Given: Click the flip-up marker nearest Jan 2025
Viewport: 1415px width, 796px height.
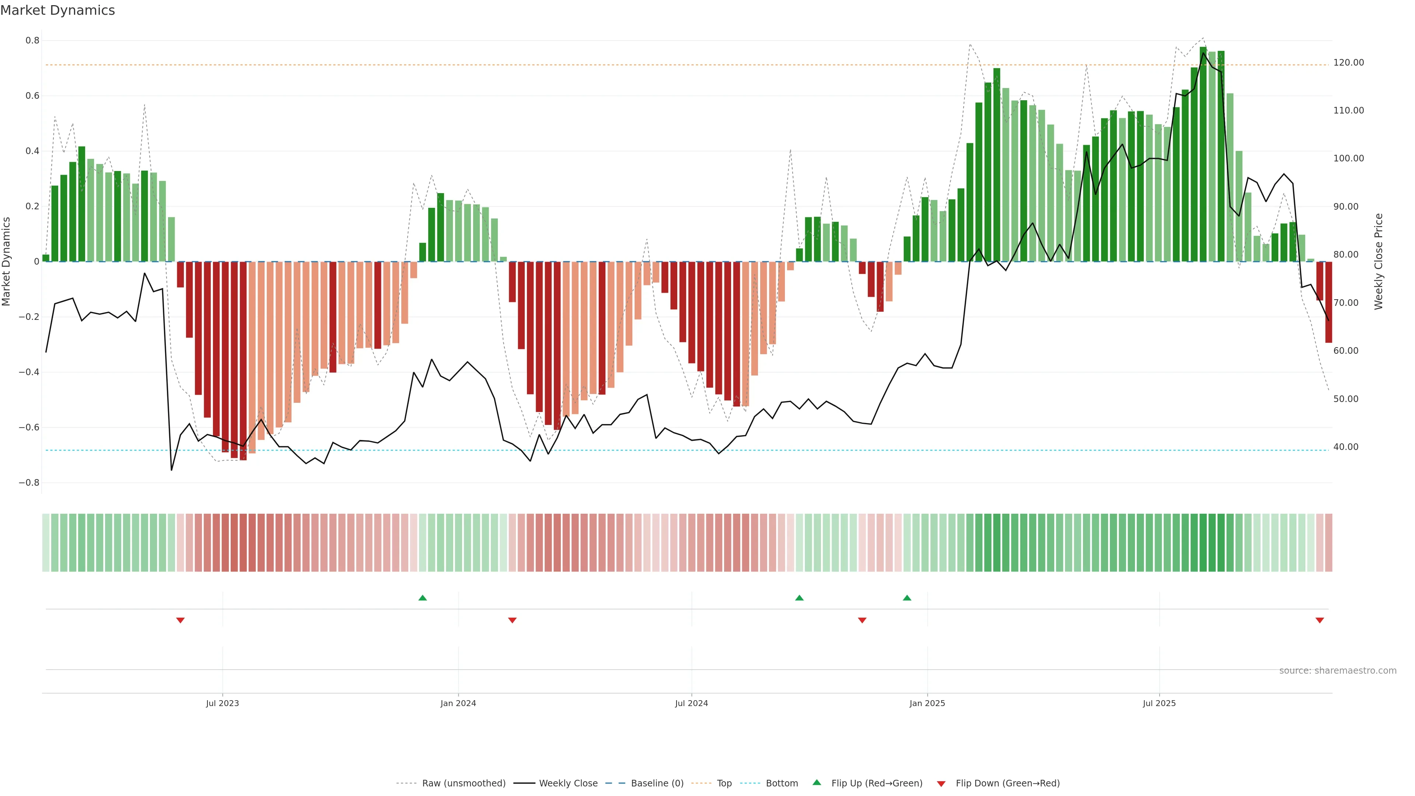Looking at the screenshot, I should [x=907, y=598].
